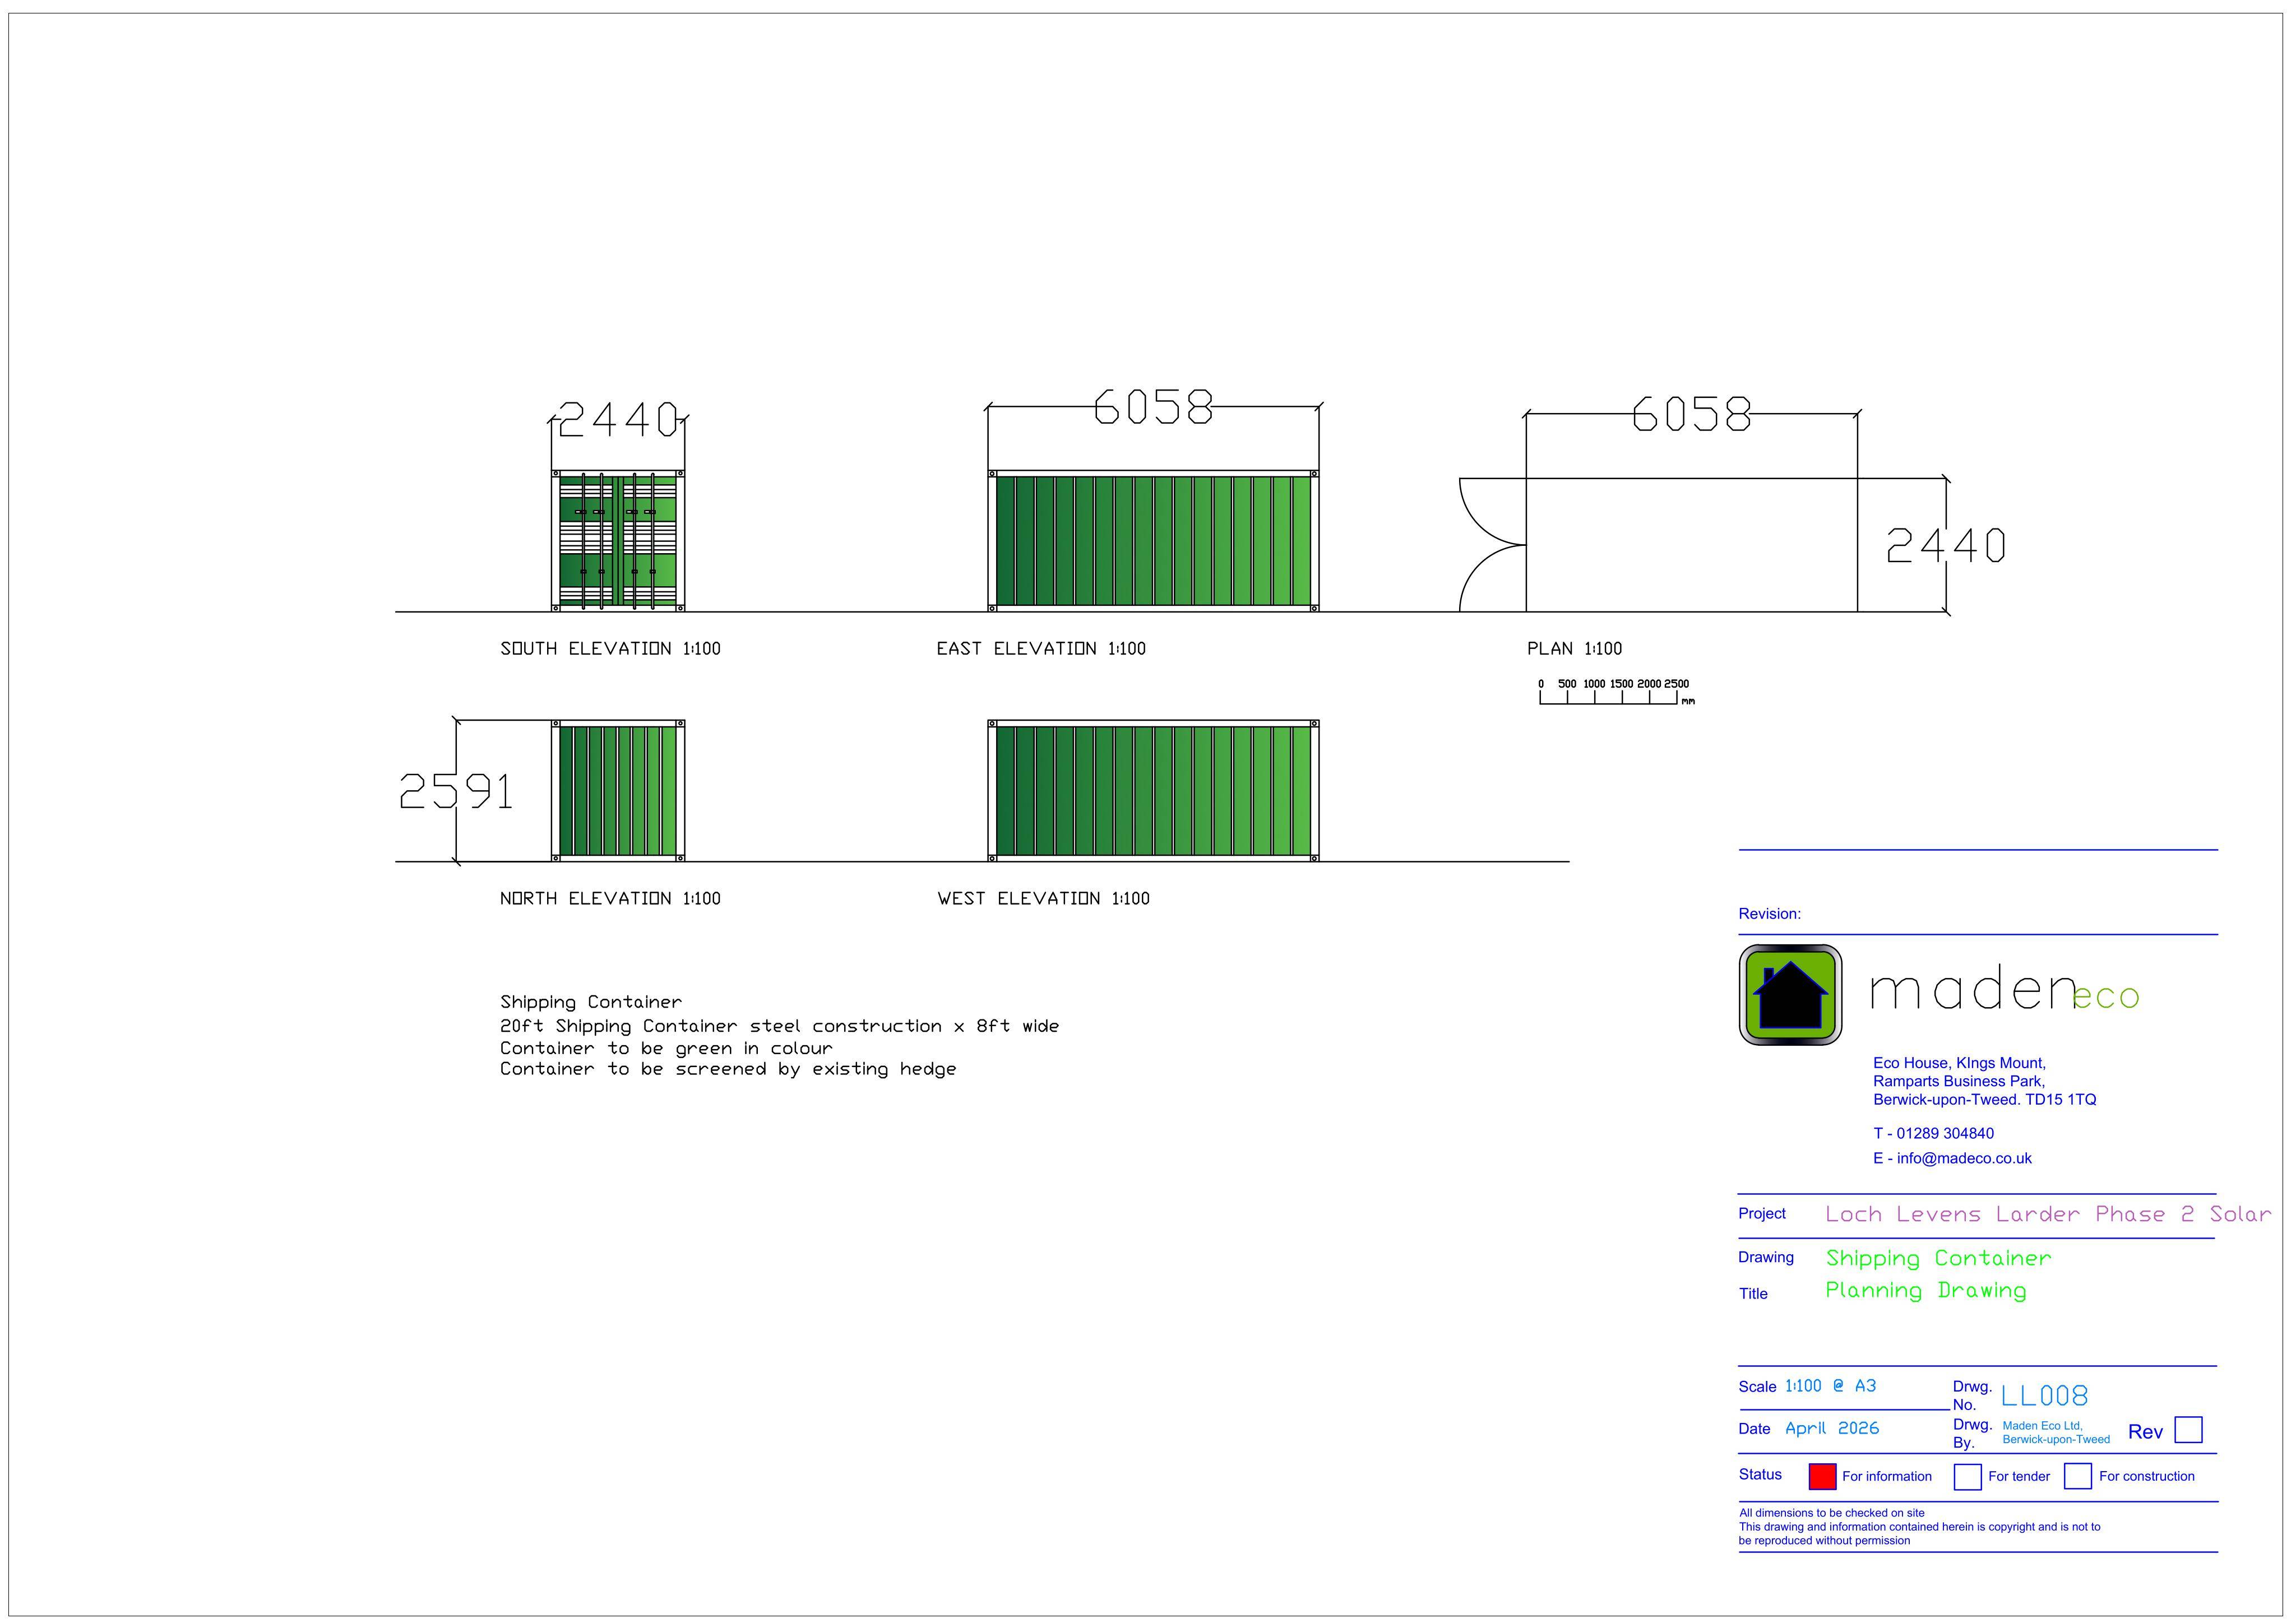The height and width of the screenshot is (1623, 2296).
Task: Click the 2591 height dimension
Action: point(456,791)
